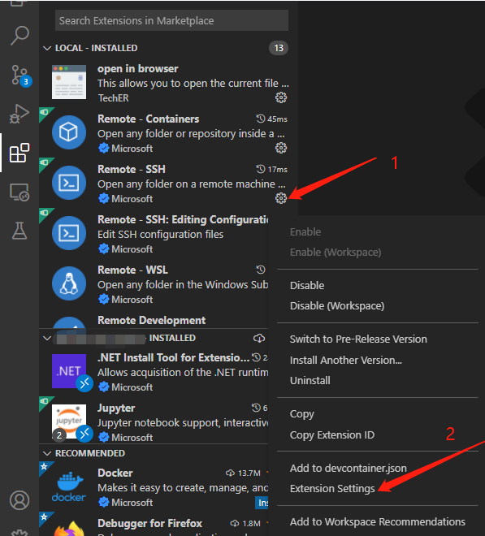The image size is (485, 536).
Task: Click the .NET Install Tool icon
Action: [x=69, y=371]
